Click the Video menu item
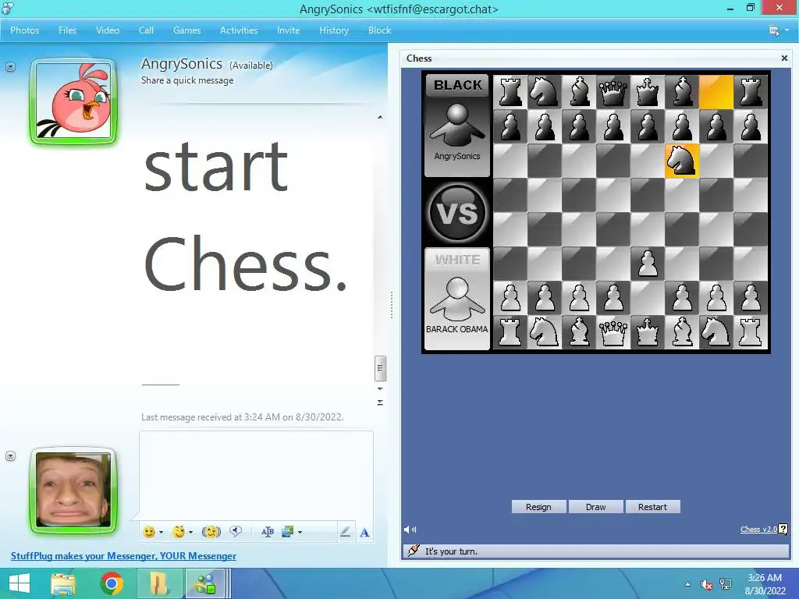799x599 pixels. (108, 30)
